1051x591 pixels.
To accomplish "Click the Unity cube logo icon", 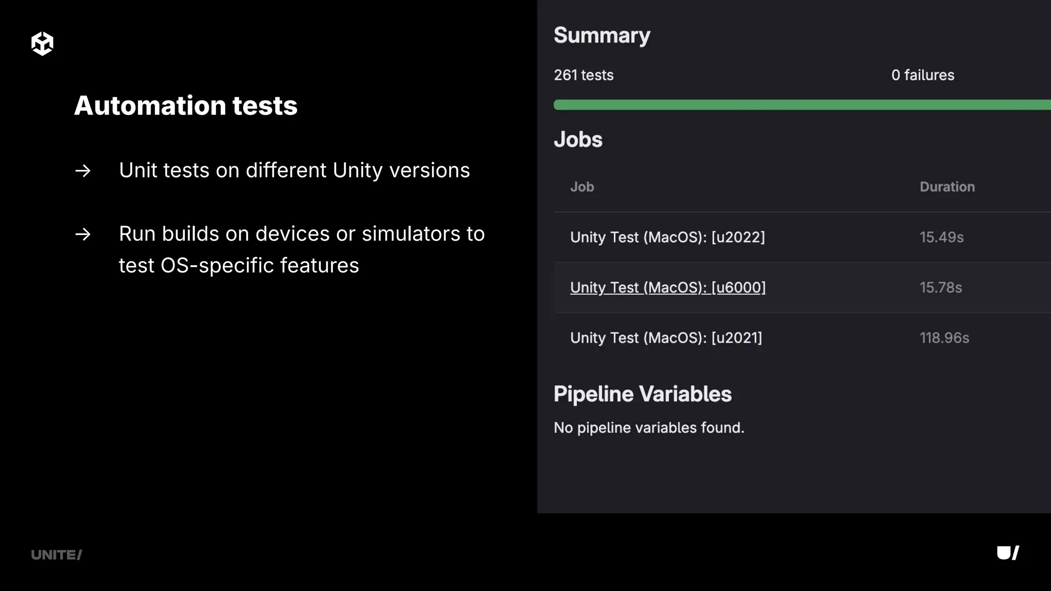I will point(42,44).
